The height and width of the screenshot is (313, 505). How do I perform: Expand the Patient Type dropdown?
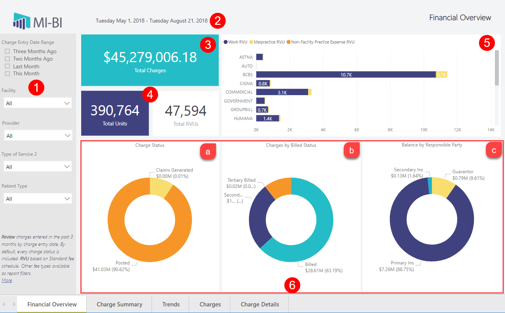(38, 198)
